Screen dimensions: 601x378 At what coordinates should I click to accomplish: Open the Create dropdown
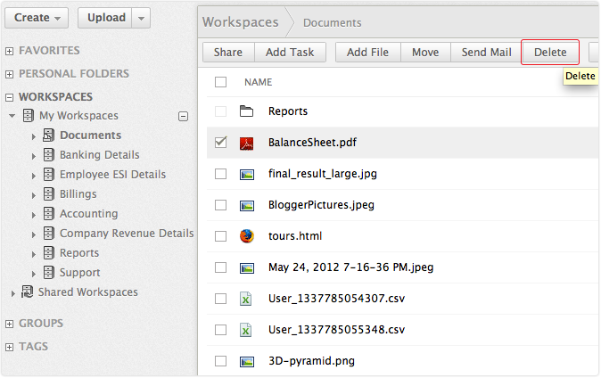click(x=37, y=18)
